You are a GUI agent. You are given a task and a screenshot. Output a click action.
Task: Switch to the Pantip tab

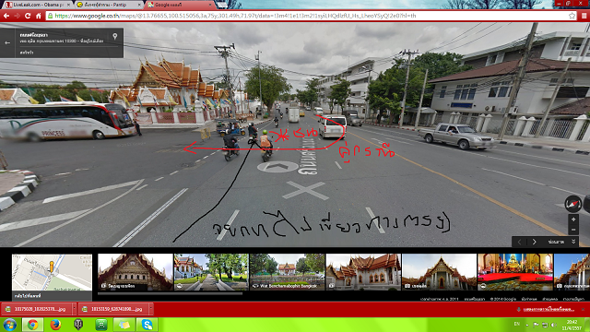108,5
